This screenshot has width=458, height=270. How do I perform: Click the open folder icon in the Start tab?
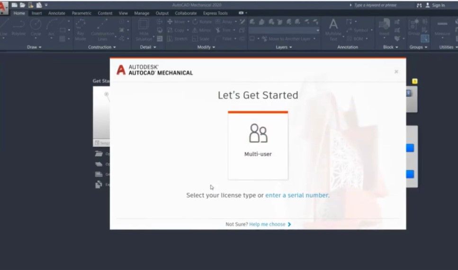99,153
